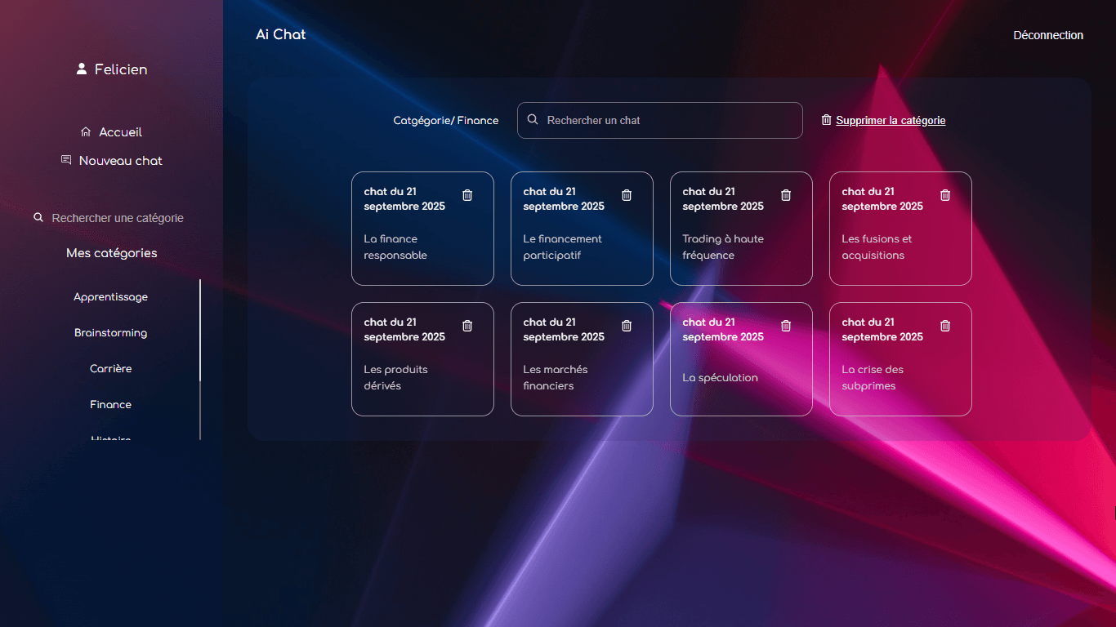This screenshot has width=1116, height=627.
Task: Open the Brainstorming category
Action: click(x=111, y=333)
